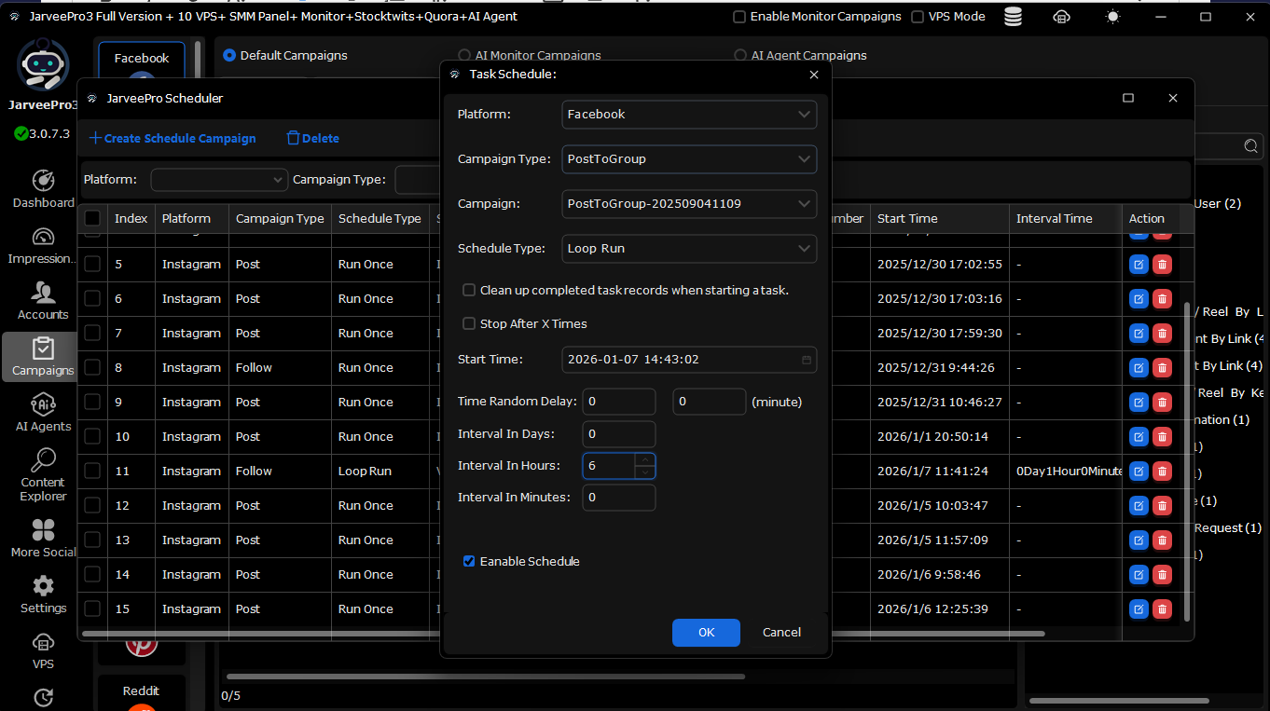This screenshot has height=711, width=1270.
Task: Open the Platform dropdown showing Facebook
Action: pyautogui.click(x=689, y=115)
